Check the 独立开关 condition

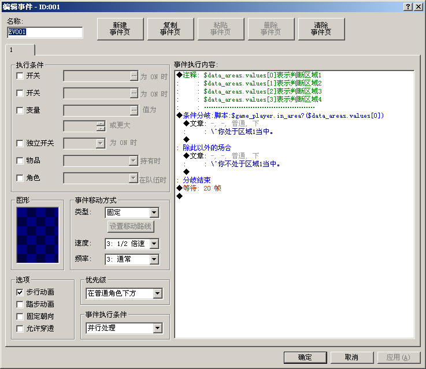20,143
